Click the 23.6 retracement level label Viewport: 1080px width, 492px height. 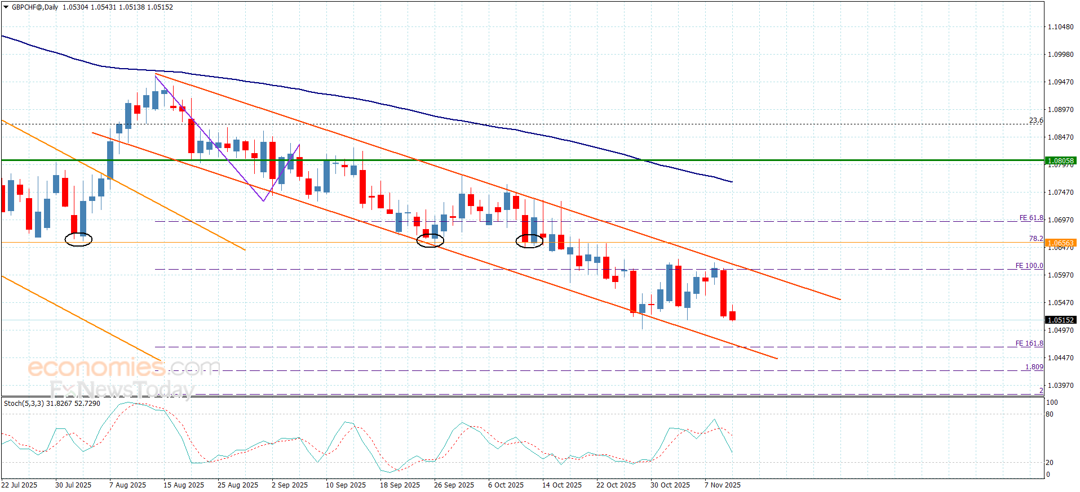pos(1036,120)
